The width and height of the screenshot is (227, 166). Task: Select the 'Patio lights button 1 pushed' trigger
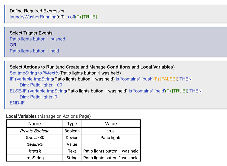click(37, 39)
